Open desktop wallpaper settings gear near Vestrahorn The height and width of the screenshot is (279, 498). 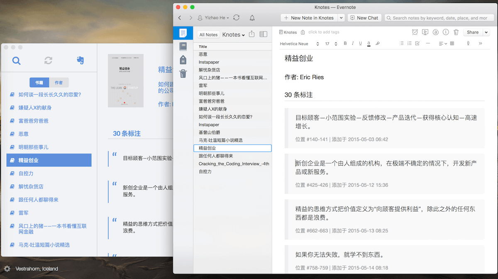click(x=7, y=269)
